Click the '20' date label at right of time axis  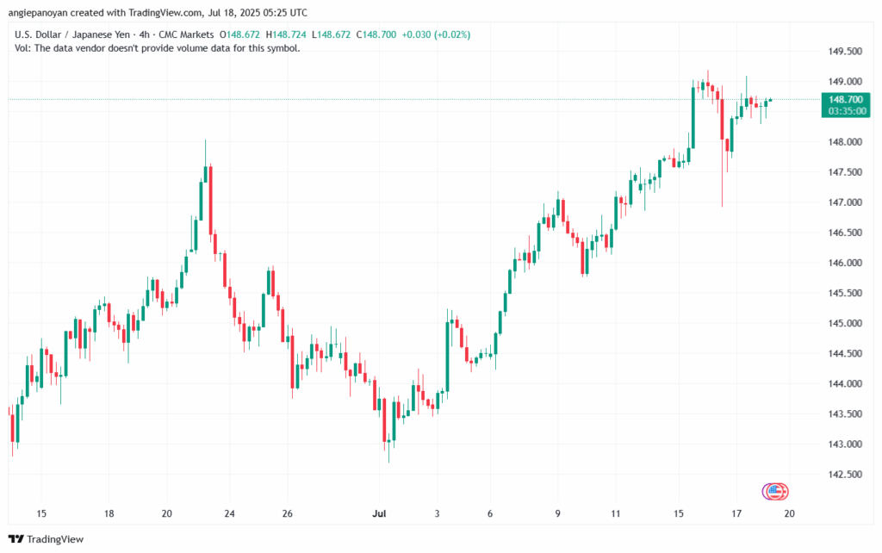[x=789, y=514]
